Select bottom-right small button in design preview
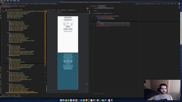The image size is (182, 102). (x=70, y=29)
